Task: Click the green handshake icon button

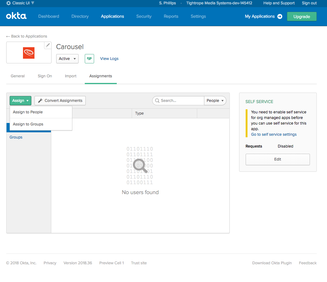Action: [x=89, y=59]
